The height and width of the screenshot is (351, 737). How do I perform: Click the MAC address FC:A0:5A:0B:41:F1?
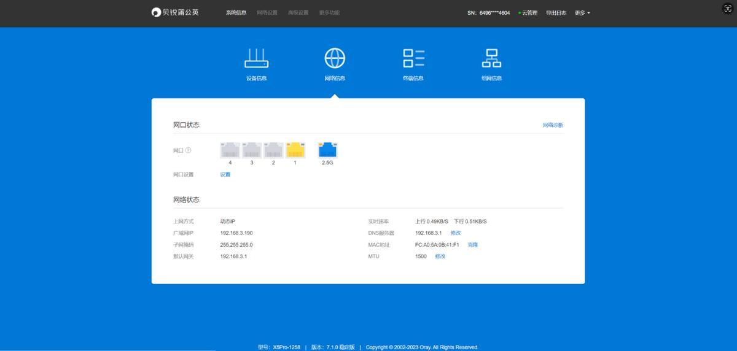point(437,245)
